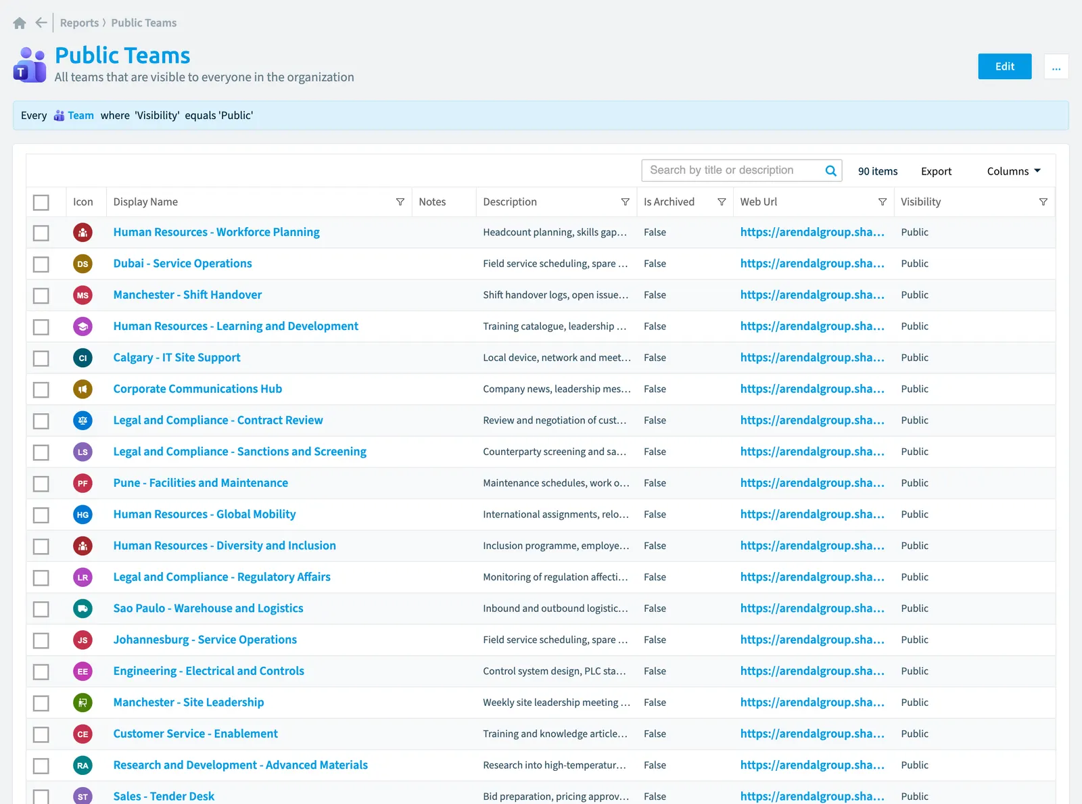Click the Edit button
Viewport: 1082px width, 804px height.
click(x=1005, y=66)
